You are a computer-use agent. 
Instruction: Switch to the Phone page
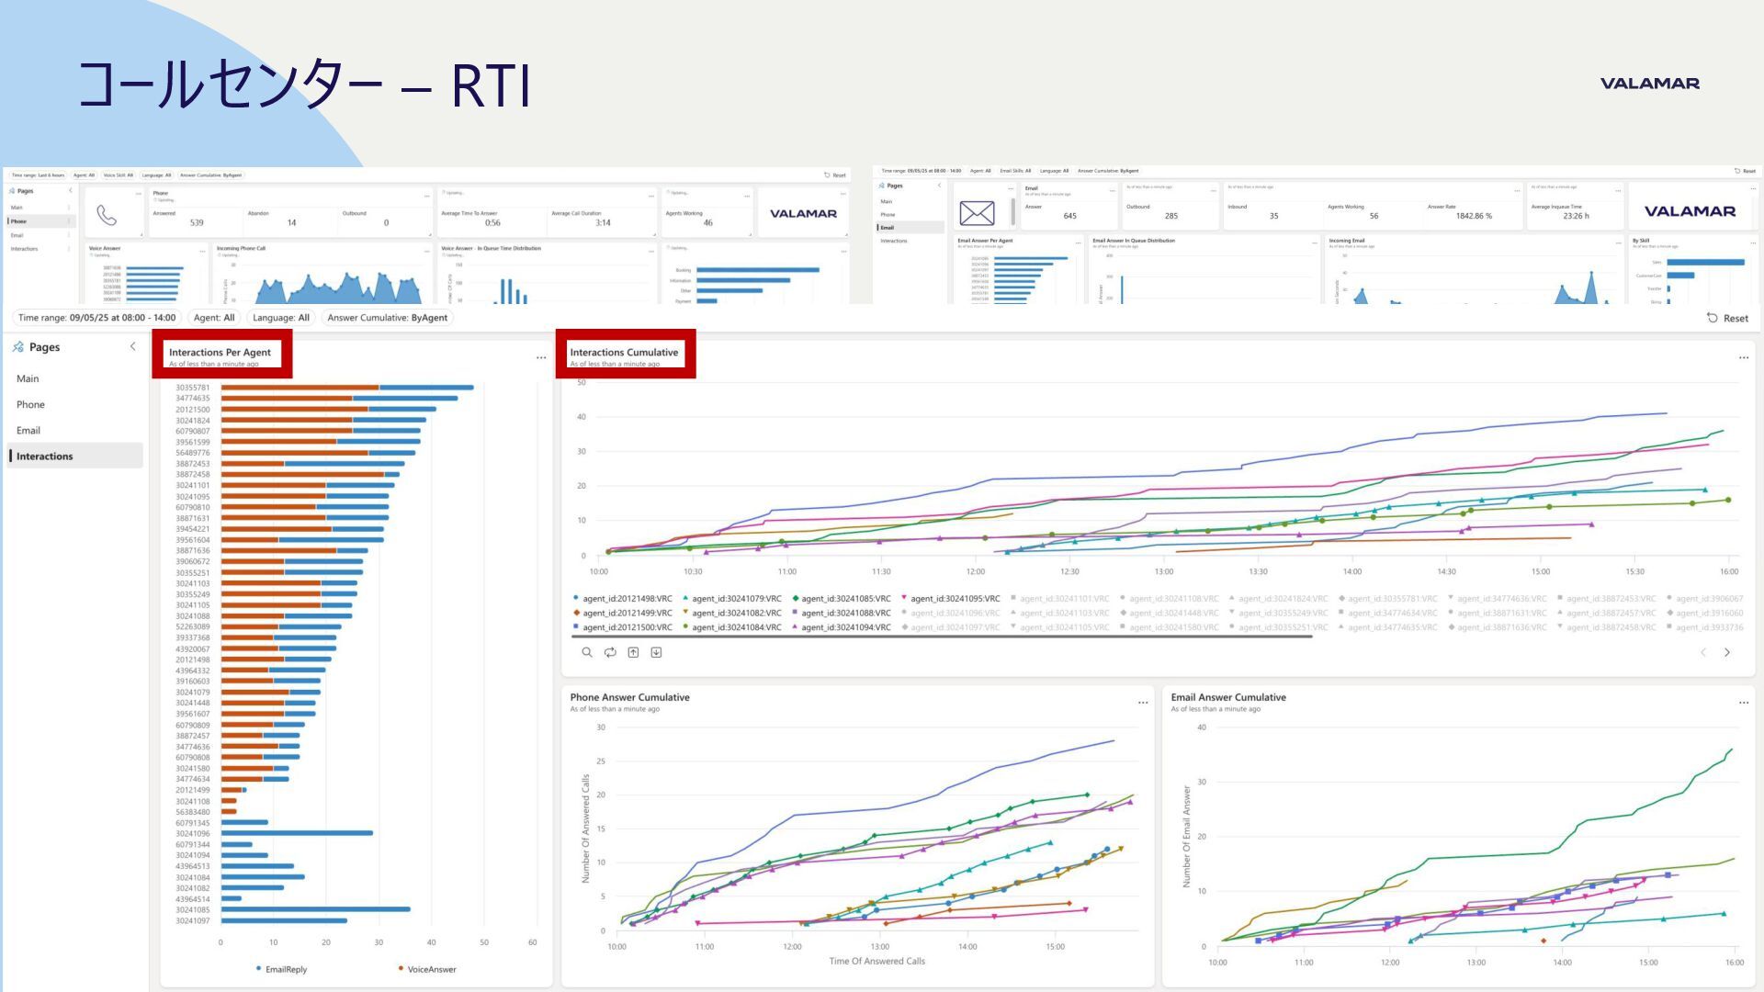coord(30,404)
